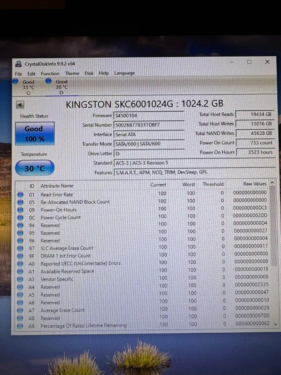281x375 pixels.
Task: Click the Good 100 % health status button
Action: coord(35,133)
